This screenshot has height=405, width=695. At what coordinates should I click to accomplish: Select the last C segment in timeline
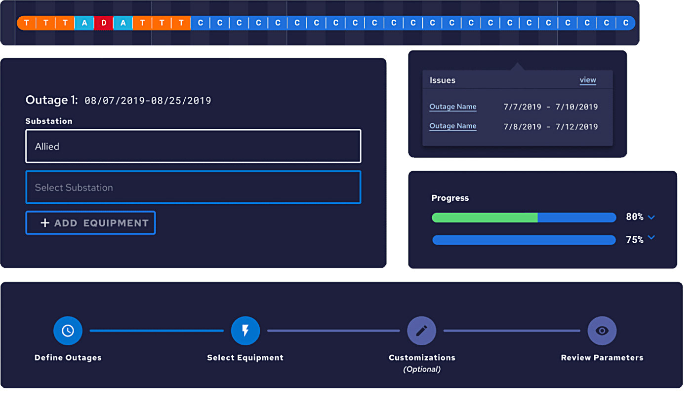click(x=625, y=23)
